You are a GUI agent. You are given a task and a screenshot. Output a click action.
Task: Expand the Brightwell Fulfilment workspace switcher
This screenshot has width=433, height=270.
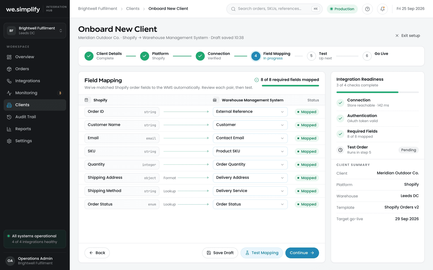point(35,31)
